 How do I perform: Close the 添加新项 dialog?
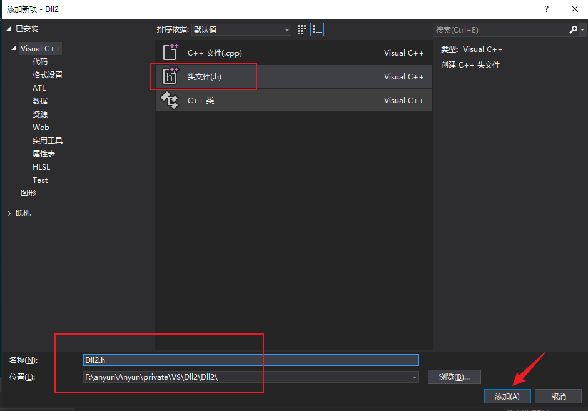(574, 9)
